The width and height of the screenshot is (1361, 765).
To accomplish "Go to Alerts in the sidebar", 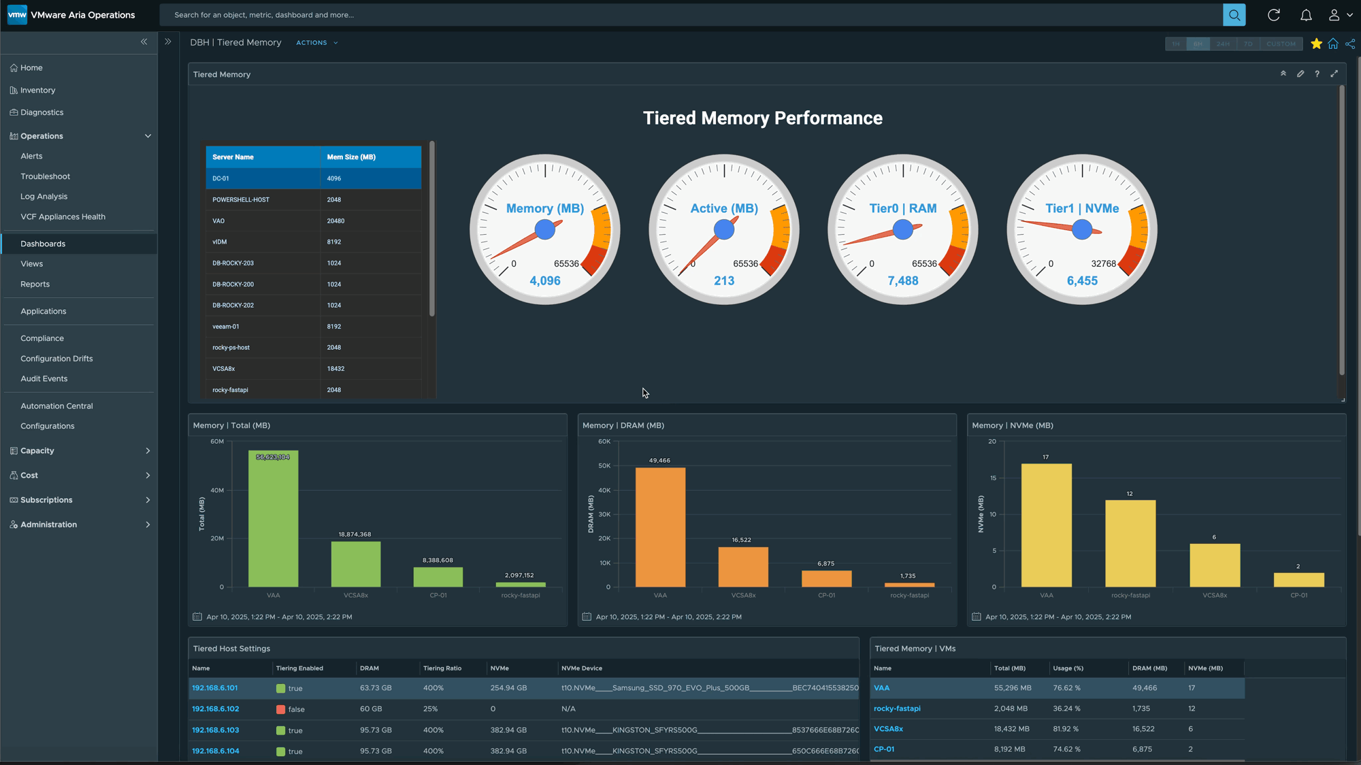I will coord(31,156).
